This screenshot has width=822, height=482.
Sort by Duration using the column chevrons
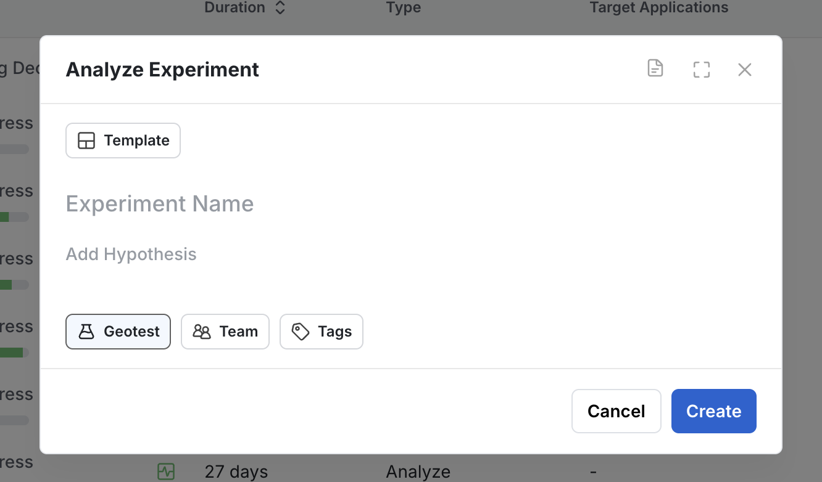coord(281,8)
